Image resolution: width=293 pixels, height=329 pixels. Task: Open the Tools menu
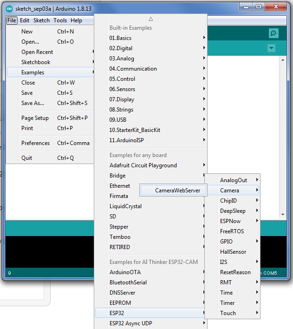[x=60, y=20]
